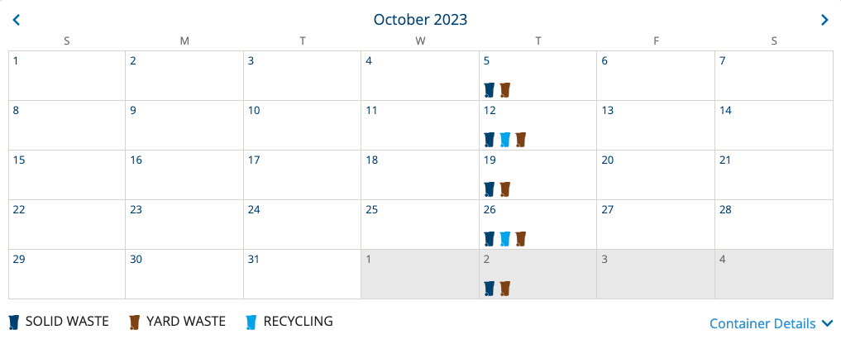
Task: Advance to next month with right chevron
Action: [x=824, y=20]
